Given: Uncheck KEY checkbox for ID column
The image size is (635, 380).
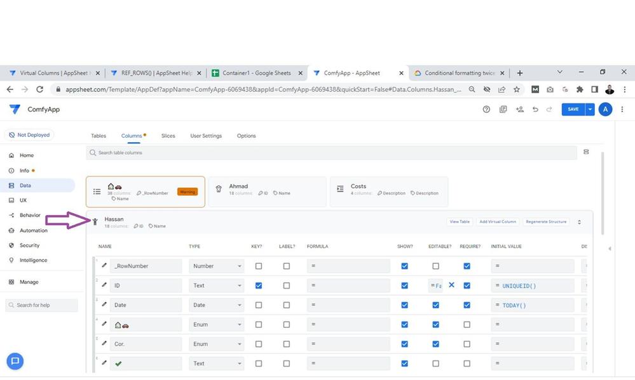Looking at the screenshot, I should coord(258,285).
